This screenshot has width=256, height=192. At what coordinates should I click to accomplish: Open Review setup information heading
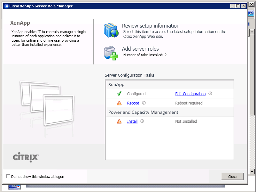tap(151, 26)
